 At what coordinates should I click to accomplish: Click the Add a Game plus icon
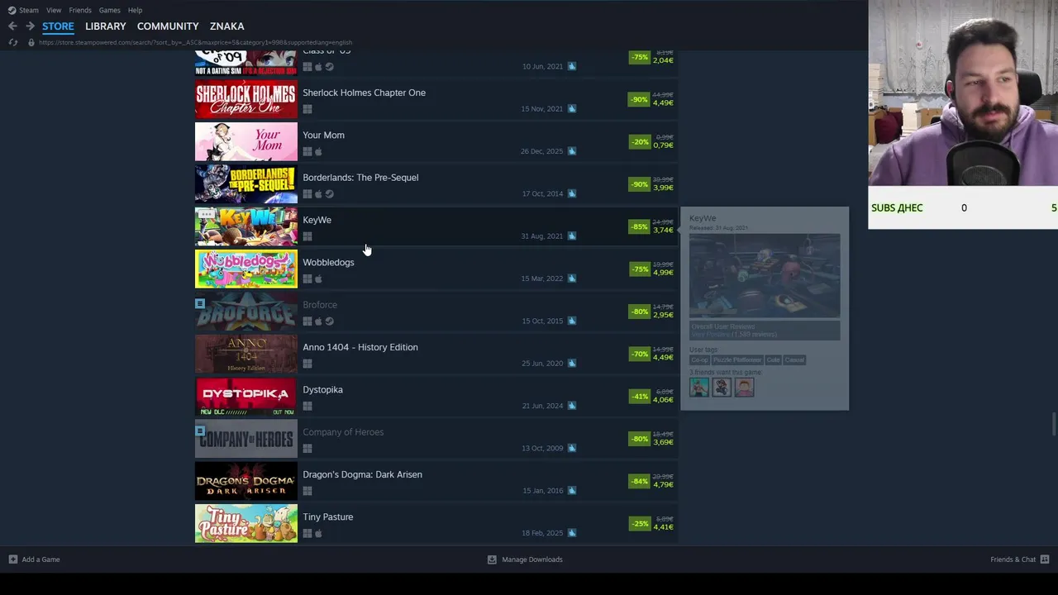point(12,559)
